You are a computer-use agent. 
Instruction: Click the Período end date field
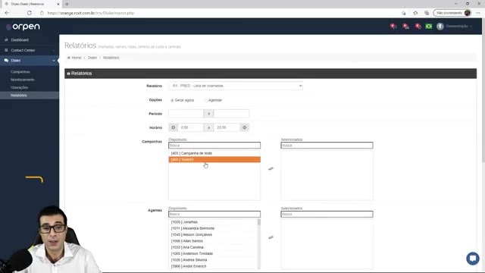tap(231, 114)
